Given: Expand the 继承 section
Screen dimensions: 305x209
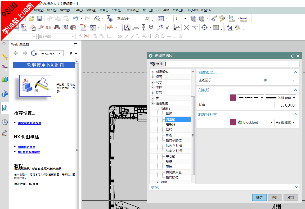Looking at the screenshot, I should (296, 187).
